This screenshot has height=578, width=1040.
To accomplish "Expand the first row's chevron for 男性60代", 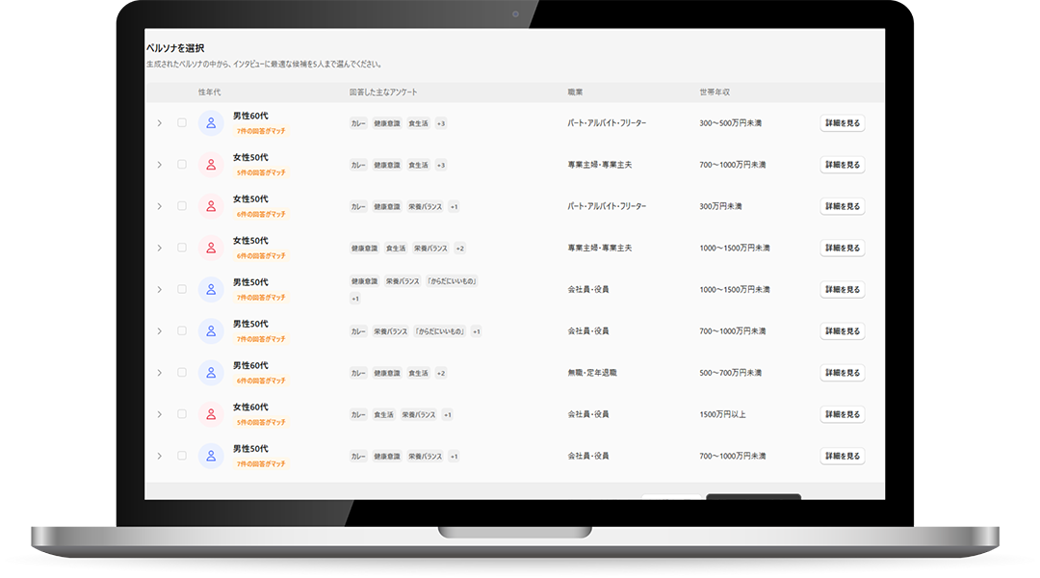I will 160,123.
